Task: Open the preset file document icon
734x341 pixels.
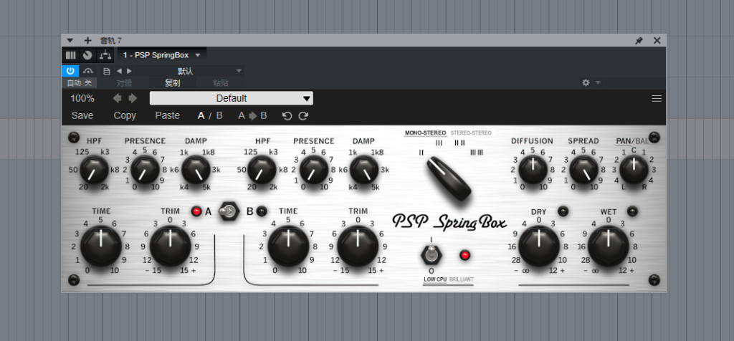Action: coord(107,71)
